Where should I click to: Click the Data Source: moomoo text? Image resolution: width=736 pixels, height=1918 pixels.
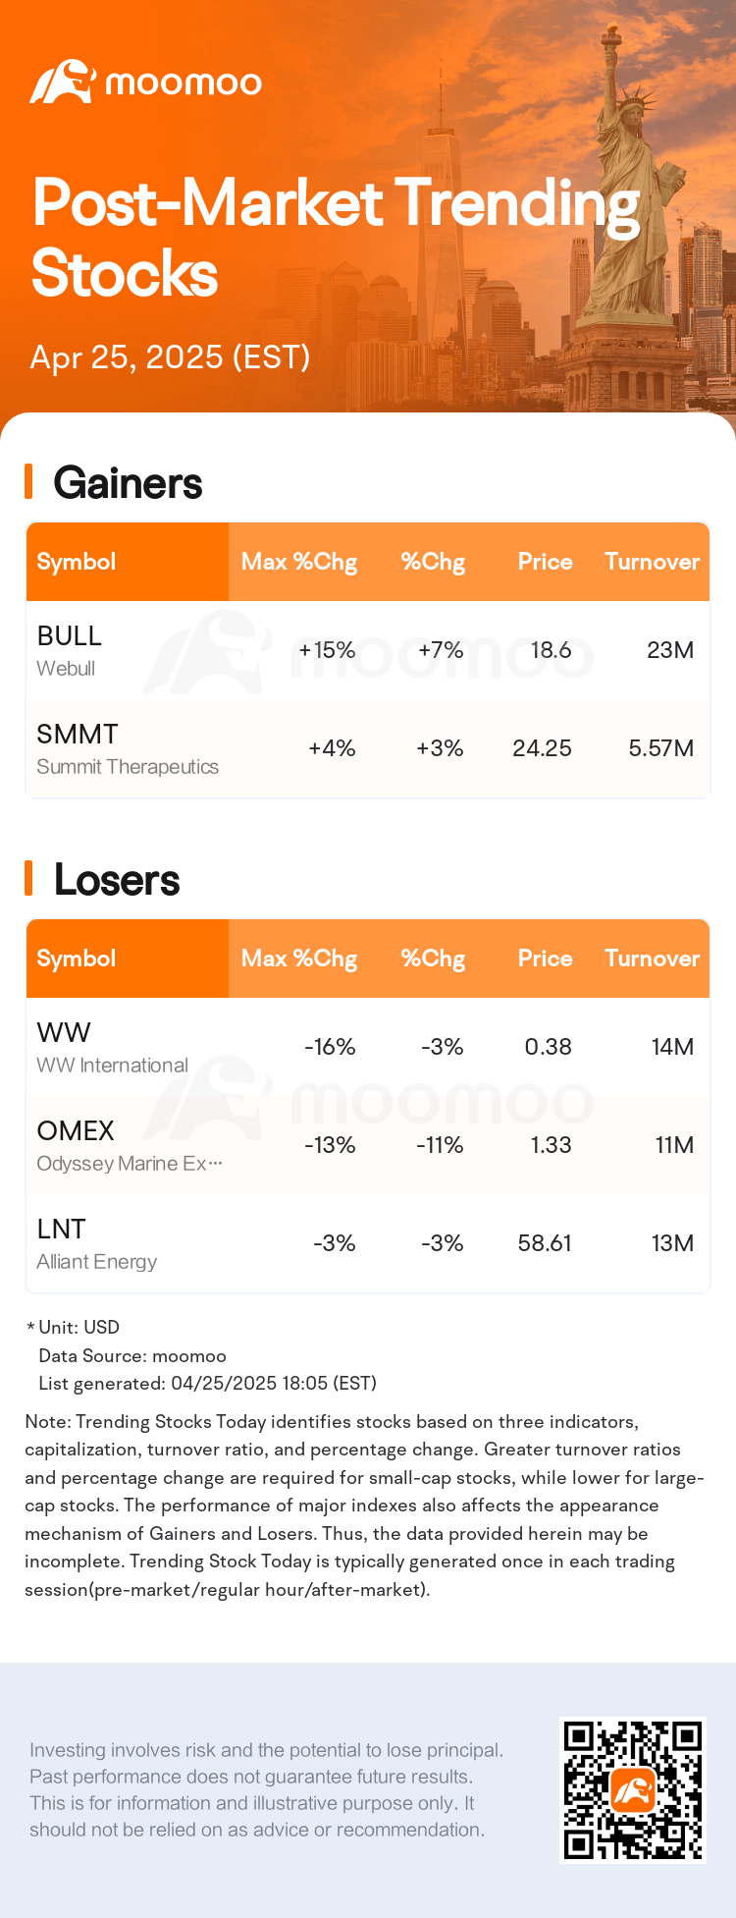coord(132,1355)
